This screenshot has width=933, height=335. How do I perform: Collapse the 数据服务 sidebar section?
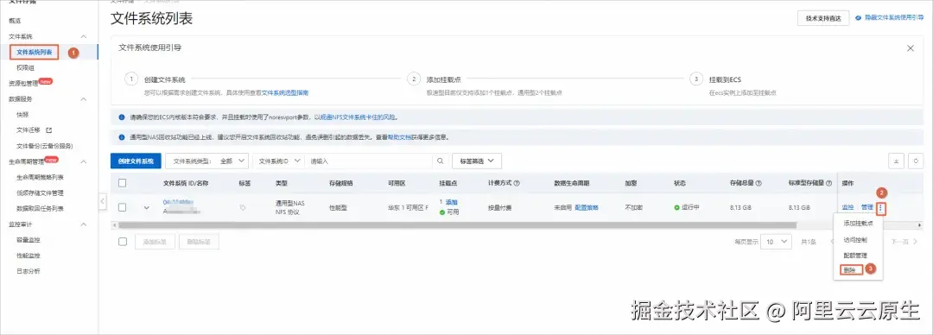[x=83, y=98]
